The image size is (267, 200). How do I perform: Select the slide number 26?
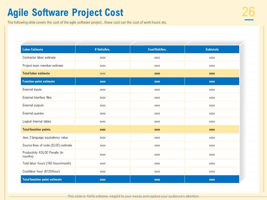tap(248, 12)
